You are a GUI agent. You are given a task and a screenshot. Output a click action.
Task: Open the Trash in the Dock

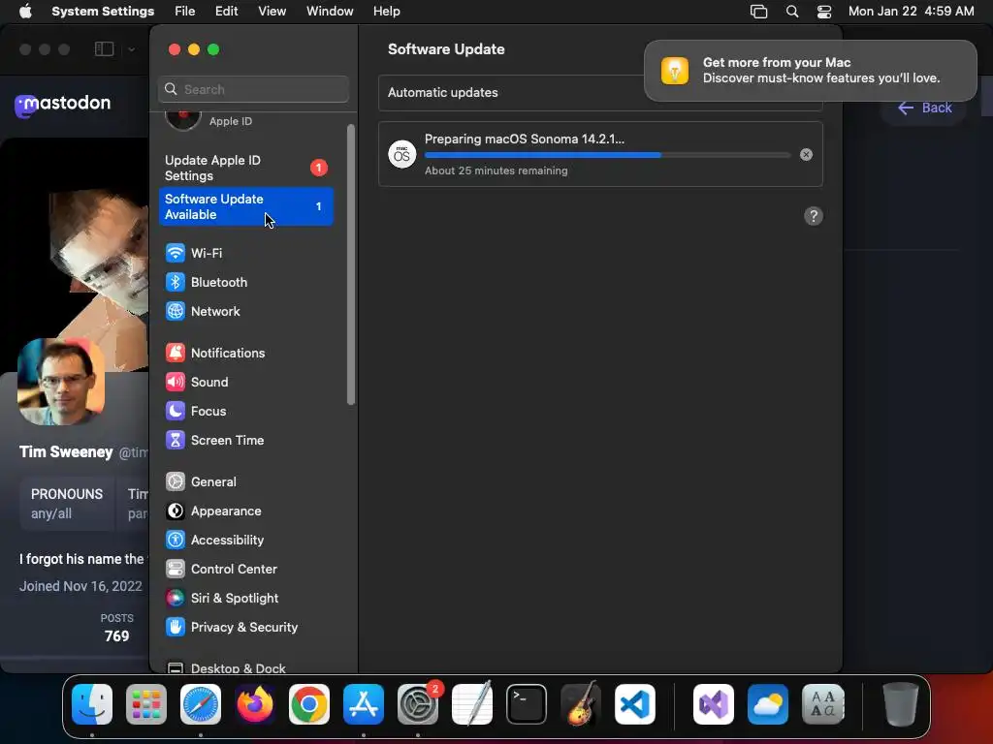click(901, 704)
